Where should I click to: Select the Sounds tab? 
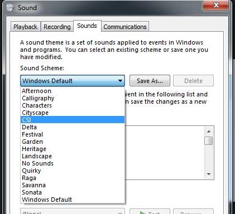(x=87, y=26)
